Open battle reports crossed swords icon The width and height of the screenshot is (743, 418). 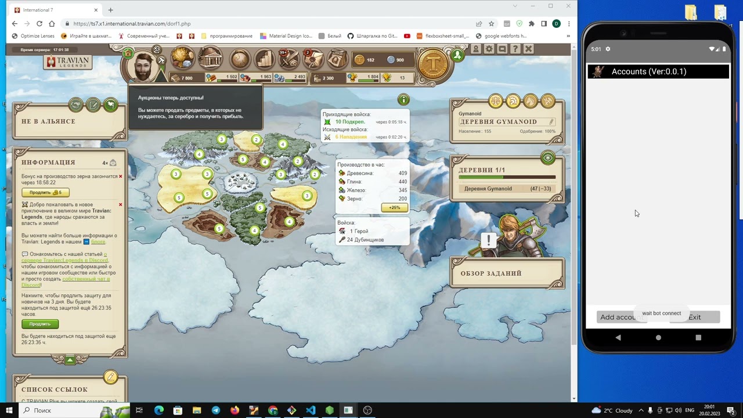coord(288,59)
